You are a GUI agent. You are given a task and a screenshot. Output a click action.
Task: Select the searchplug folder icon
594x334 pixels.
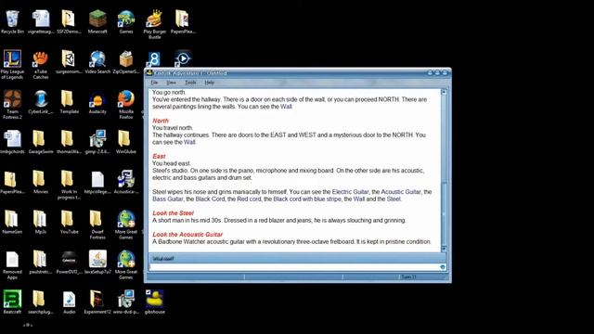tap(41, 302)
